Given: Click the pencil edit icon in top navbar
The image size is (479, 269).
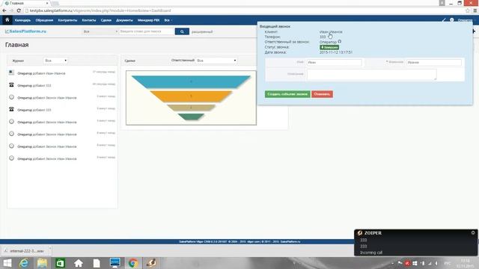Looking at the screenshot, I should coord(444,20).
